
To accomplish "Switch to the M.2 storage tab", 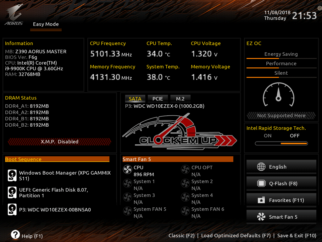I will [x=180, y=99].
